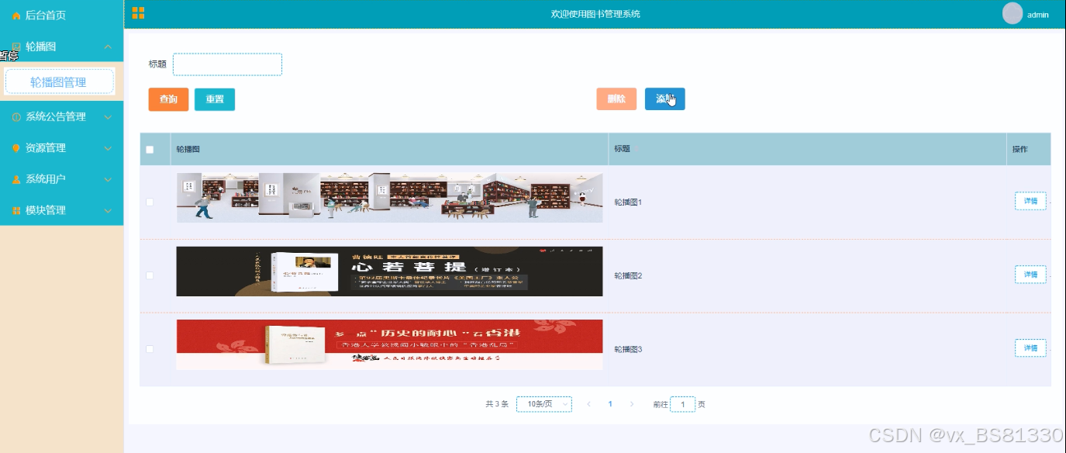The image size is (1066, 453).
Task: Click the blue 添加 button
Action: 664,99
